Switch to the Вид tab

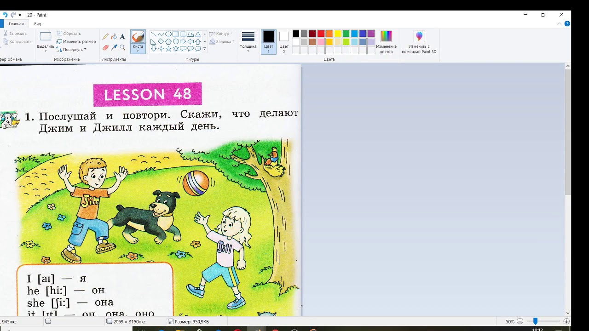coord(37,23)
